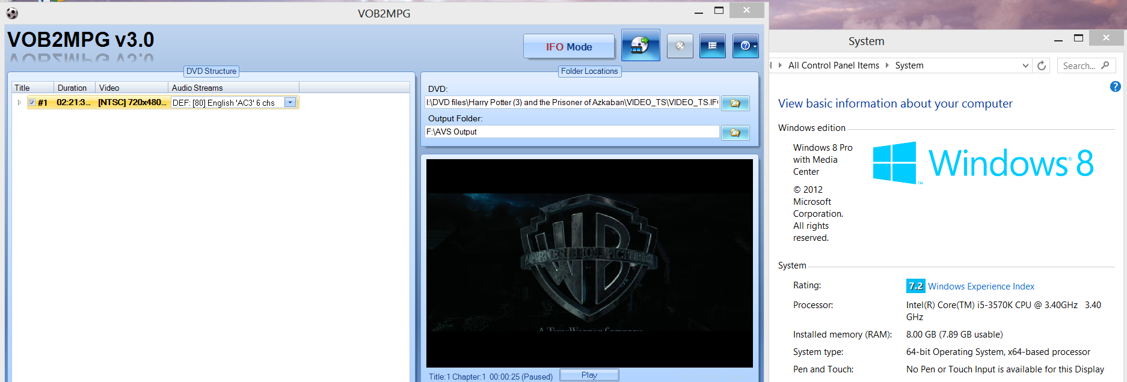
Task: Browse for DVD folder icon
Action: [x=735, y=103]
